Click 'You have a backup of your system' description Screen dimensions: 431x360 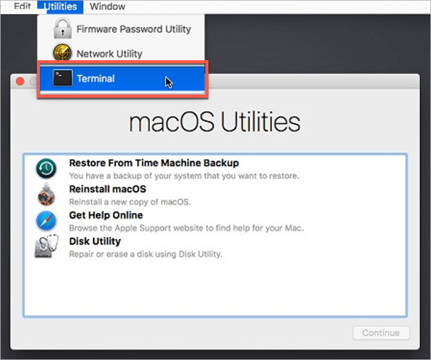(184, 176)
